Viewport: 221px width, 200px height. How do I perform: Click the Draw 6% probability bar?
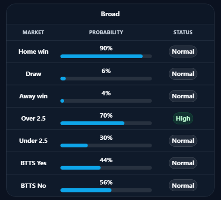[x=106, y=78]
